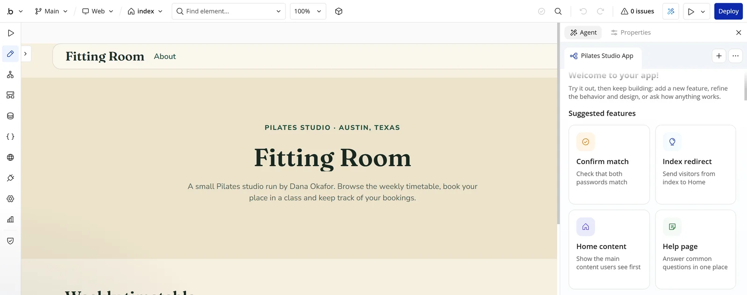This screenshot has width=747, height=295.
Task: Open the Logs bar chart icon
Action: coord(10,220)
